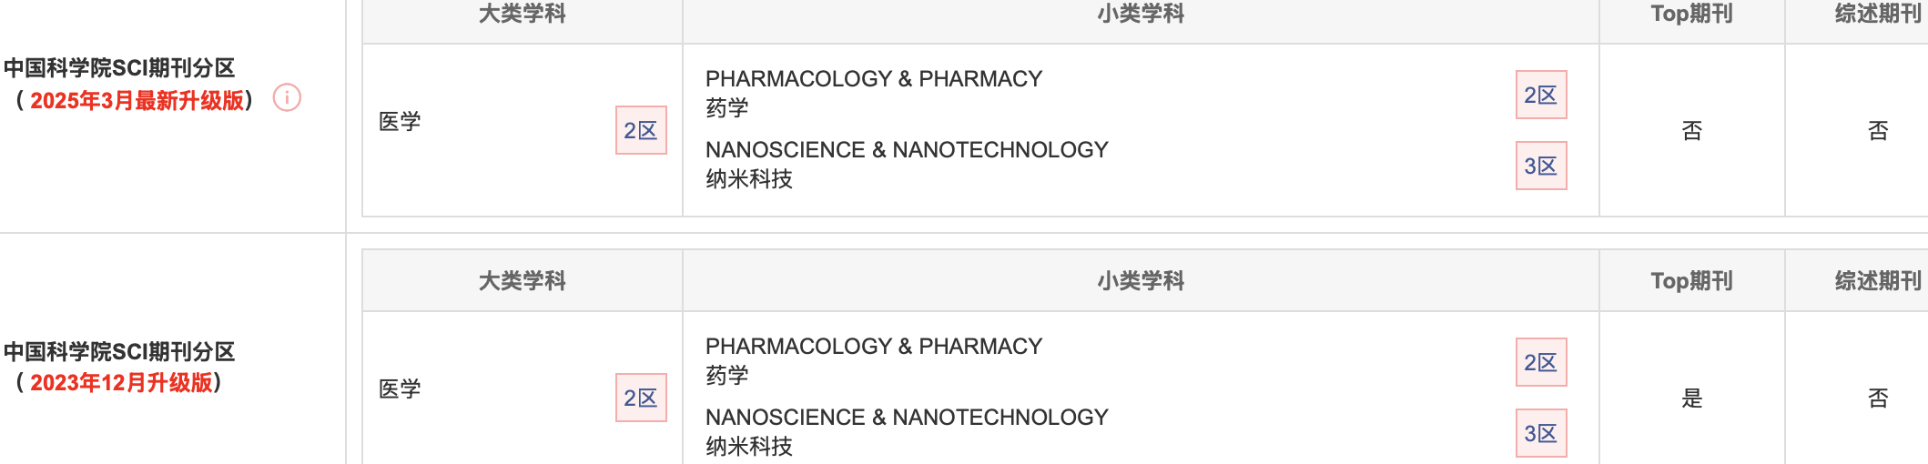This screenshot has height=464, width=1928.
Task: Click NANOSCIENCE & NANOTECHNOLOGY text in 2023 table
Action: point(907,418)
